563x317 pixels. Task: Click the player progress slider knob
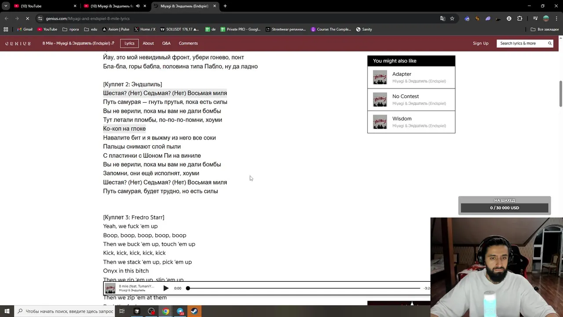pos(188,288)
